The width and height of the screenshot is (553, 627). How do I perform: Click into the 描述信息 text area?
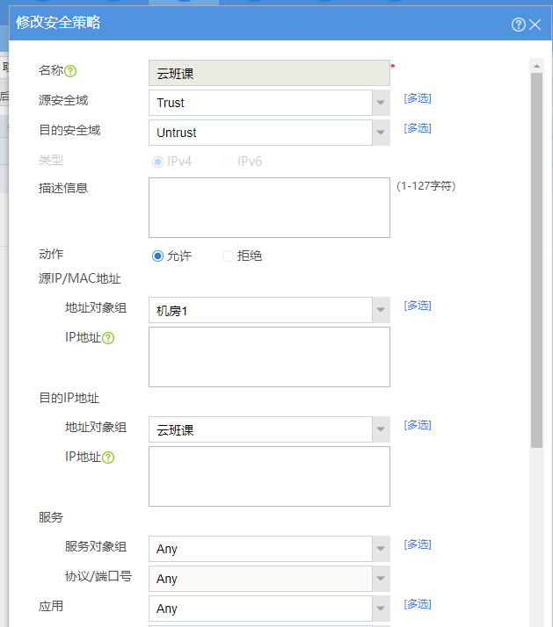point(269,208)
